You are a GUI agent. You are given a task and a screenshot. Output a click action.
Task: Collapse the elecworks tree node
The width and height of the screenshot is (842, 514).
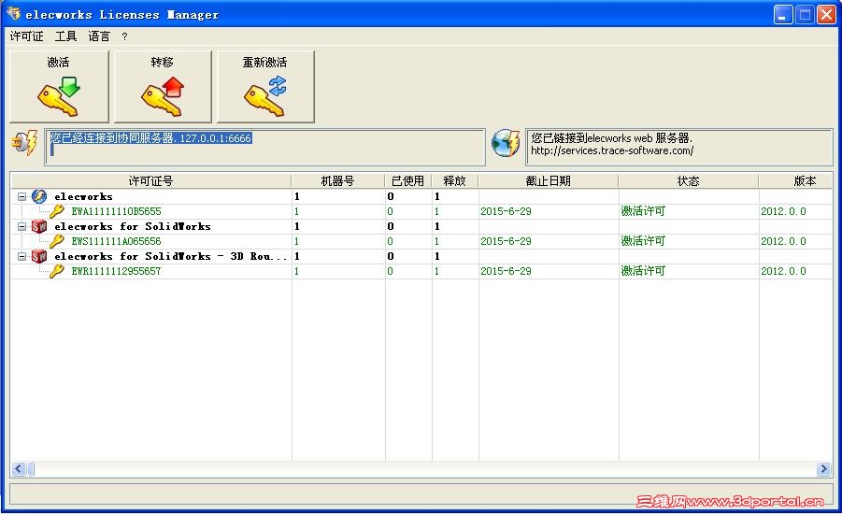[21, 196]
